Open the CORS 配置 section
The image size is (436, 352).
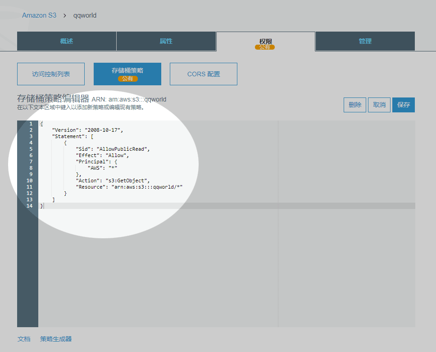(204, 74)
